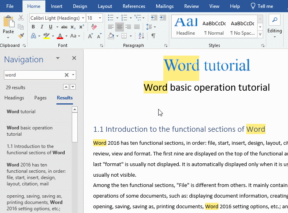Open line and paragraph spacing
The height and width of the screenshot is (213, 288).
(x=149, y=27)
